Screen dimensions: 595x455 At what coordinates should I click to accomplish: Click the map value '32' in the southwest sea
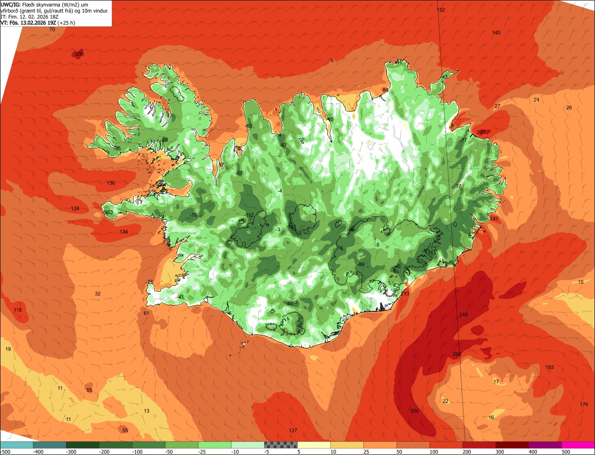98,294
